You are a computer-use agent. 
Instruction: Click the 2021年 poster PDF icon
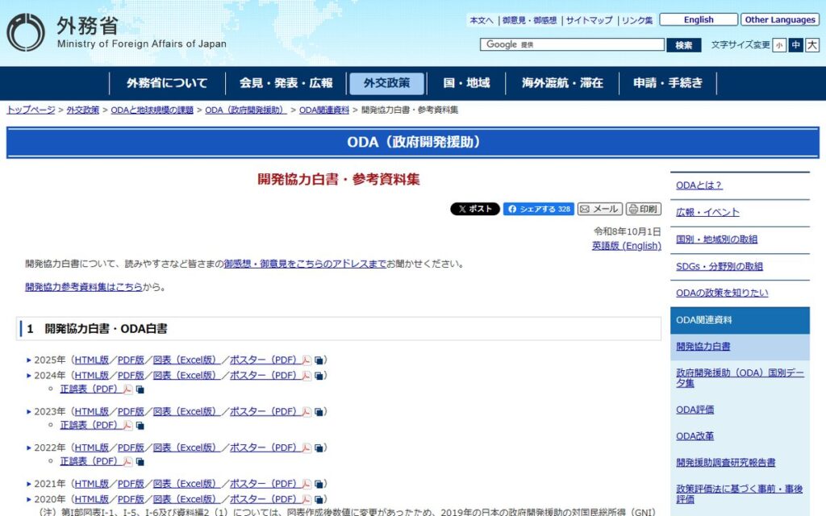(306, 485)
